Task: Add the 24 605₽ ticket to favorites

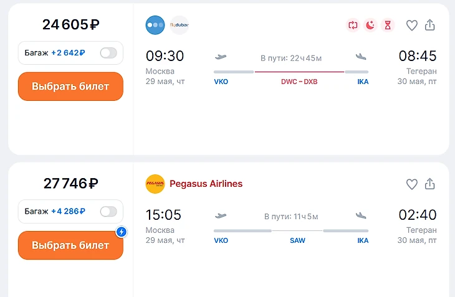Action: [411, 26]
